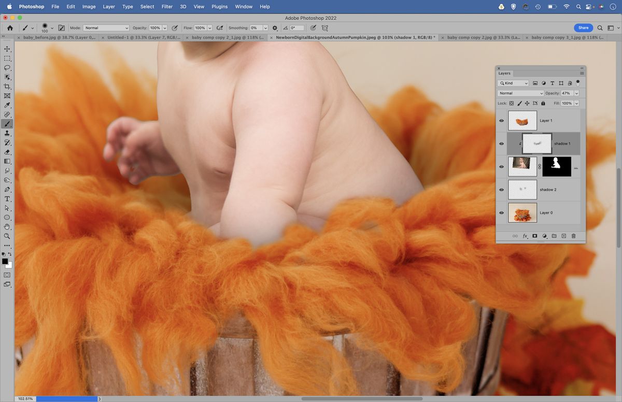622x402 pixels.
Task: Switch to baby_before.jpg document tab
Action: pyautogui.click(x=60, y=37)
